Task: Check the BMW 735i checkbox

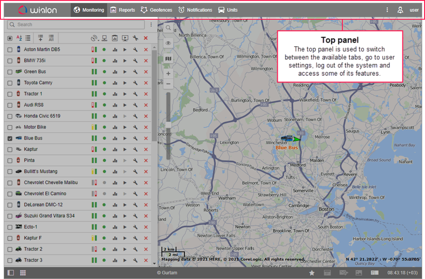Action: pyautogui.click(x=10, y=61)
